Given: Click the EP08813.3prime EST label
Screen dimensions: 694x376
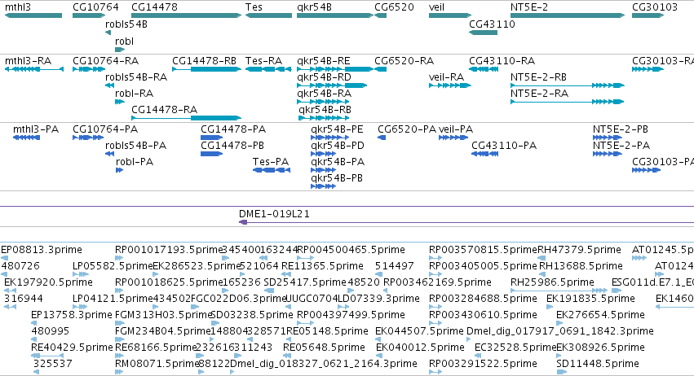Looking at the screenshot, I should pyautogui.click(x=42, y=250).
